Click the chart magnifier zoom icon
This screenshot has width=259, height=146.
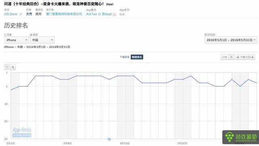[13, 67]
